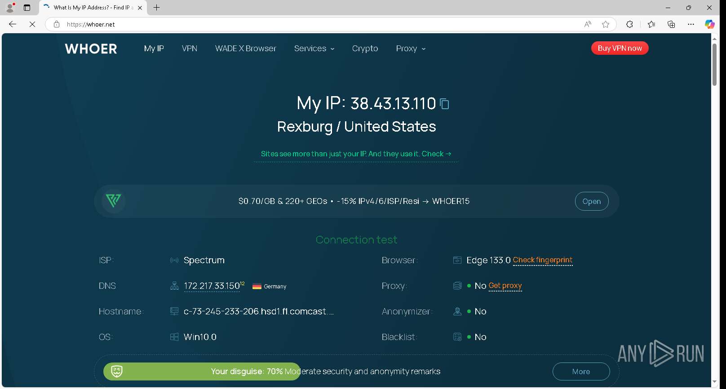
Task: Close the What Is My IP Address tab
Action: 140,8
